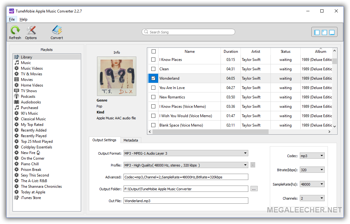350x224 pixels.
Task: Click the vertical scrollbar down arrow of song list
Action: click(334, 126)
